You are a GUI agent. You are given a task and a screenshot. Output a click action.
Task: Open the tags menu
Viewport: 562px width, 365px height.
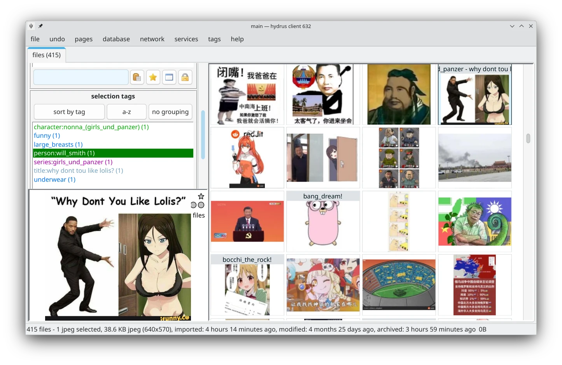pyautogui.click(x=214, y=39)
